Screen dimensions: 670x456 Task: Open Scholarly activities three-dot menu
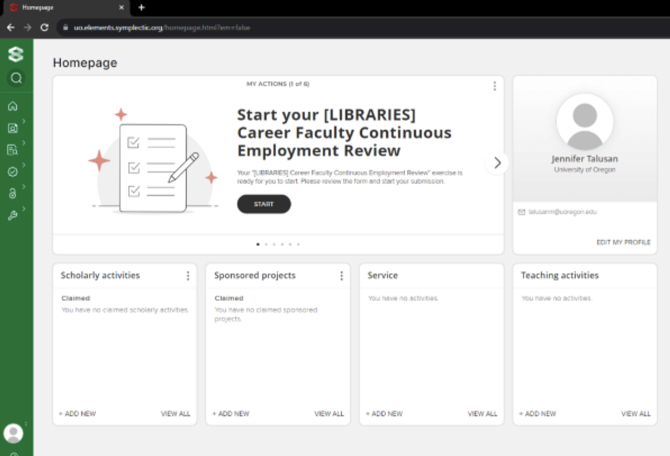tap(188, 276)
